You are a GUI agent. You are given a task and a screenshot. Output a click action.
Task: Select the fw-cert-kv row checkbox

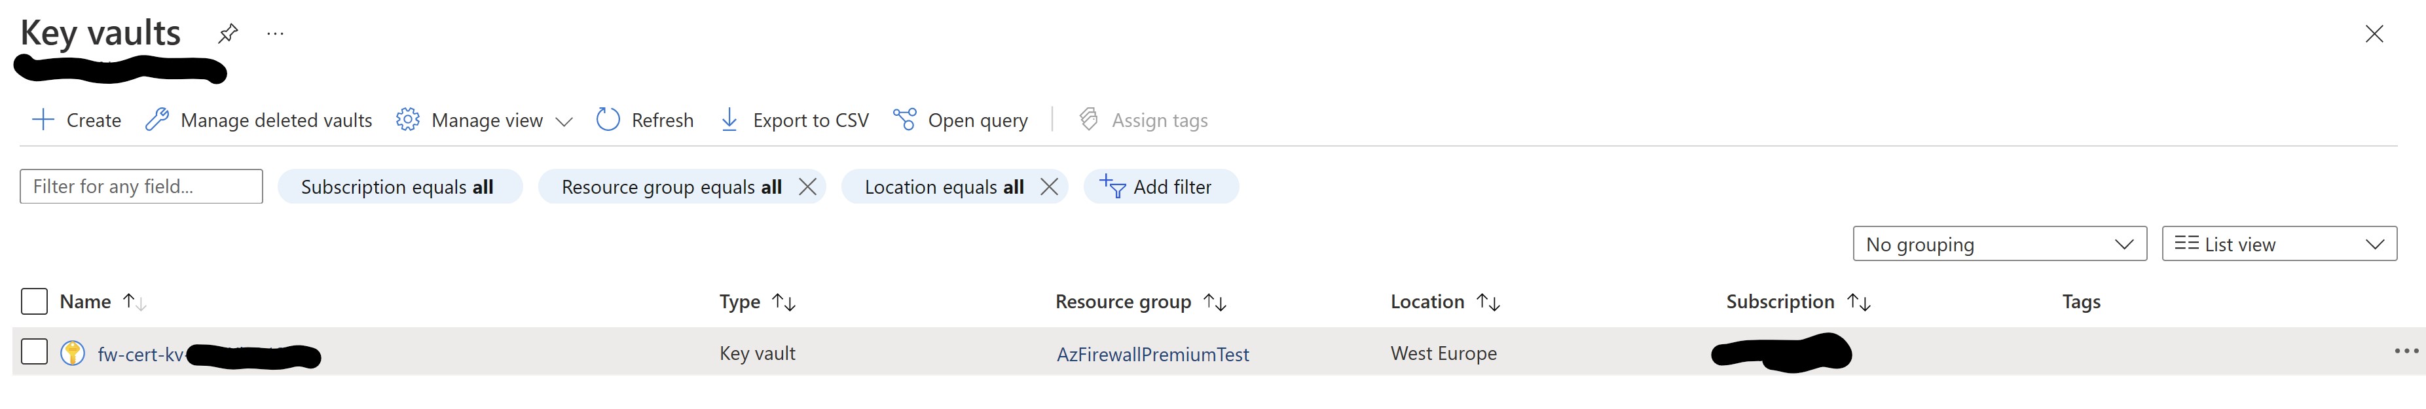pos(34,353)
